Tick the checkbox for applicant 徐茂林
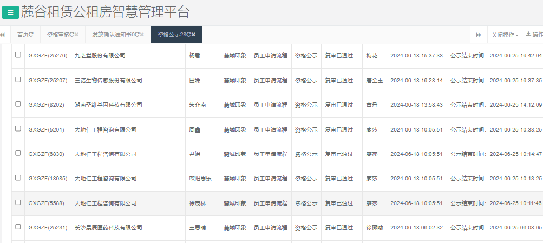543x243 pixels. pyautogui.click(x=18, y=202)
